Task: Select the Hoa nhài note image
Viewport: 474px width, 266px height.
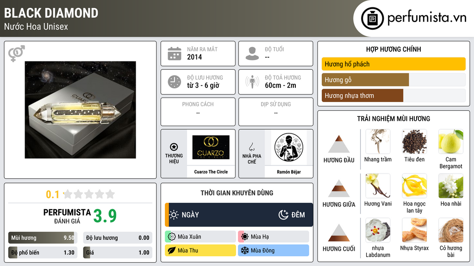Action: [451, 186]
